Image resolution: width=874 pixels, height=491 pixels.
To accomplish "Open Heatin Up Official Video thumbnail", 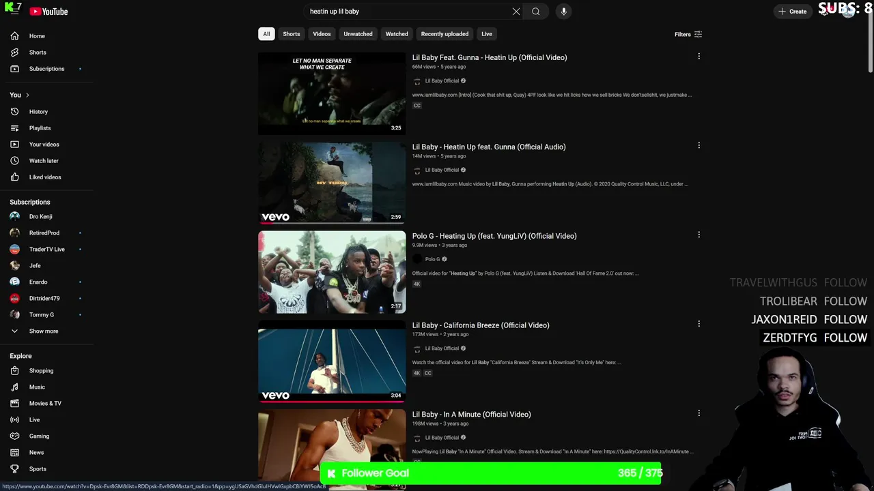I will click(x=332, y=93).
